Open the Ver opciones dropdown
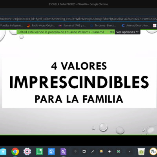This screenshot has height=157, width=157. (x=127, y=32)
